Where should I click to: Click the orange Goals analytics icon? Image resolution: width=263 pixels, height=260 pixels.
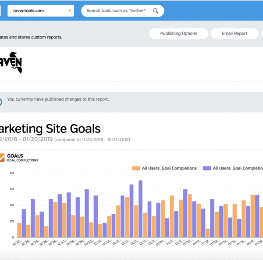click(1, 157)
